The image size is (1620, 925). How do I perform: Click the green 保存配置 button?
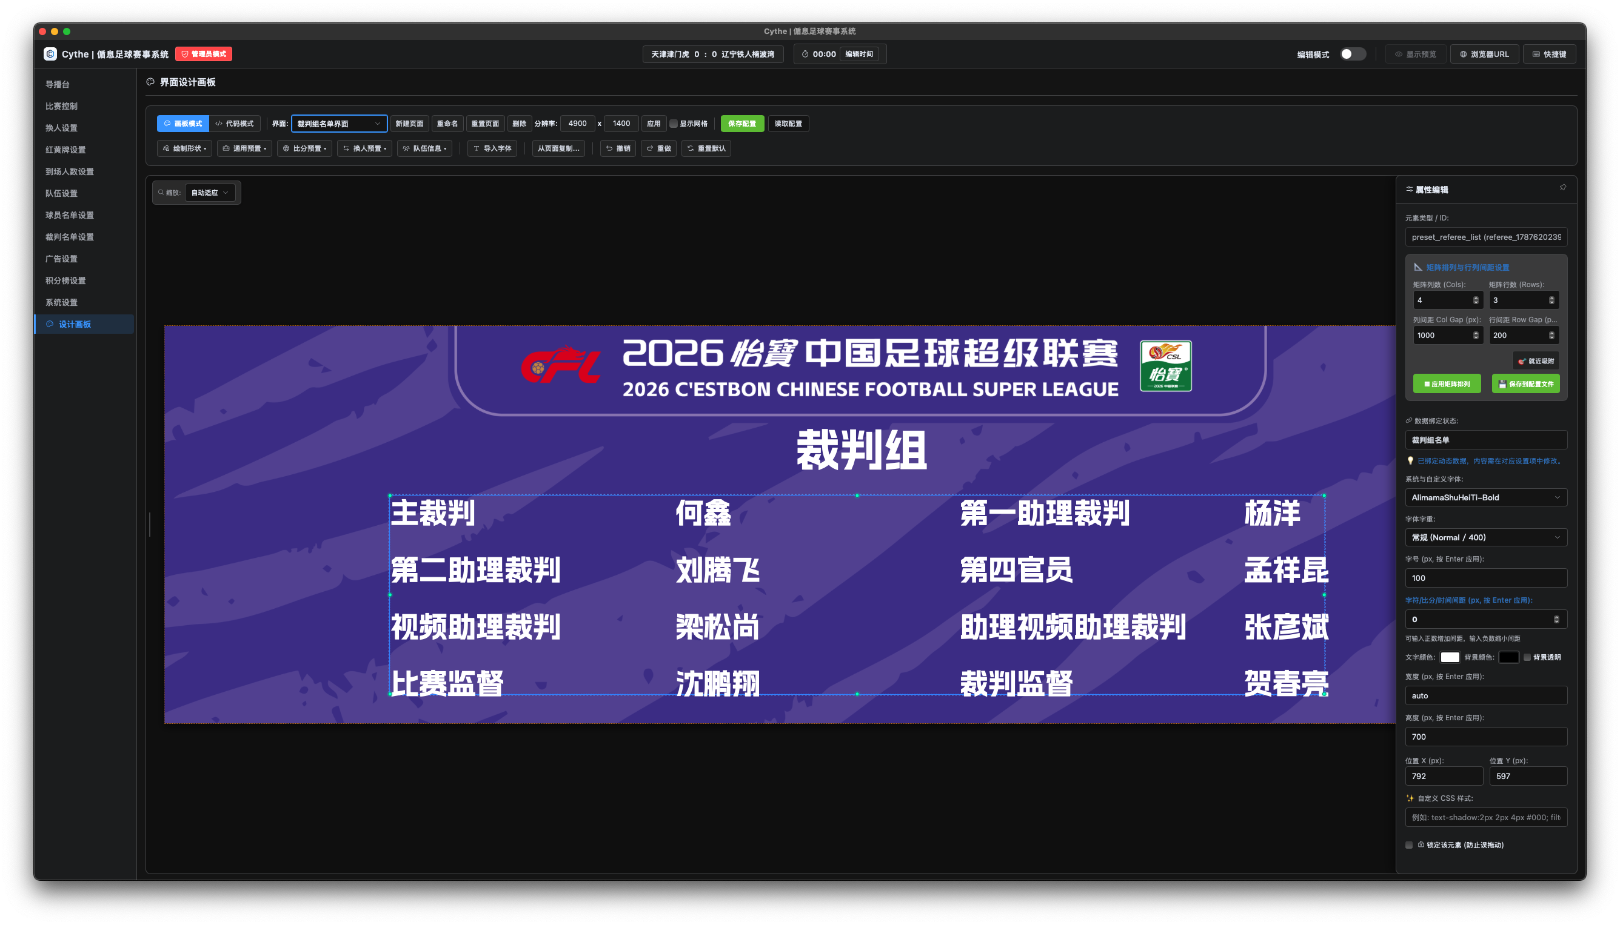[741, 123]
